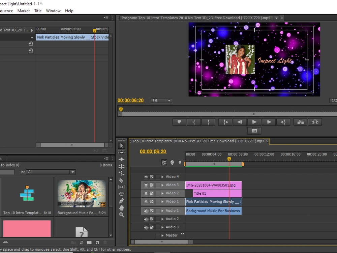Open the Window menu
The image size is (337, 253).
pos(53,11)
